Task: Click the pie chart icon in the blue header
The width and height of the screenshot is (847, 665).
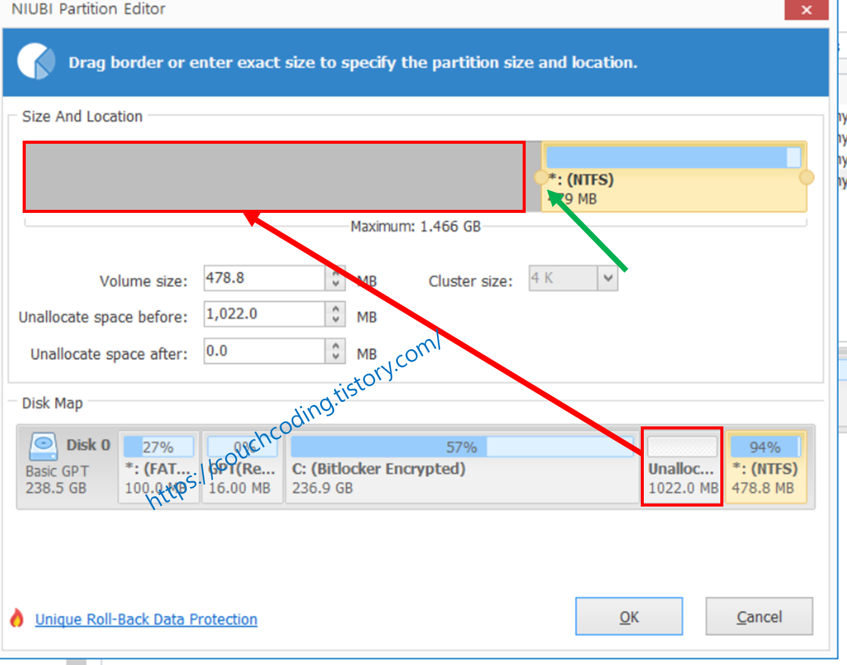Action: coord(36,61)
